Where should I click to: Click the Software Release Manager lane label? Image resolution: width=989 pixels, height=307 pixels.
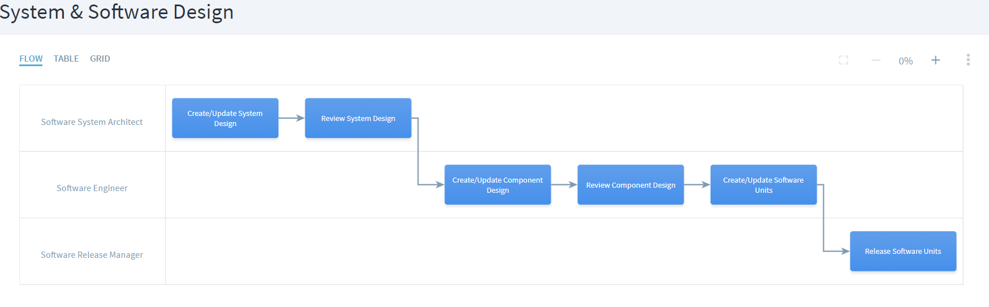click(x=92, y=255)
